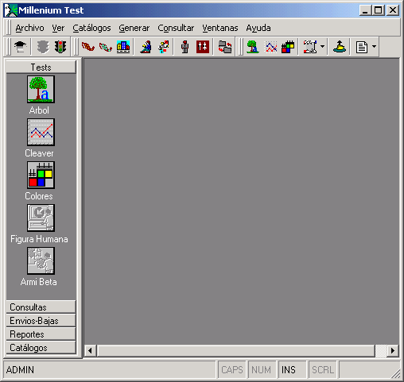Screen dimensions: 404x382
Task: Click the small tree test toolbar icon
Action: click(x=252, y=47)
